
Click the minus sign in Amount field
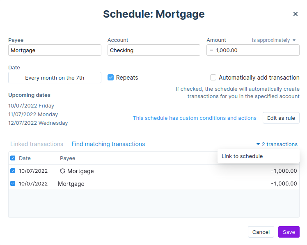point(211,50)
